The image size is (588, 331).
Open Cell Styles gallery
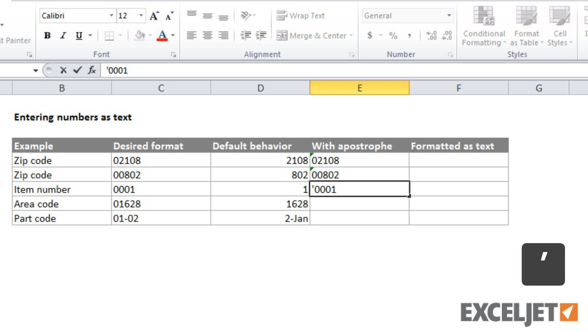[560, 26]
